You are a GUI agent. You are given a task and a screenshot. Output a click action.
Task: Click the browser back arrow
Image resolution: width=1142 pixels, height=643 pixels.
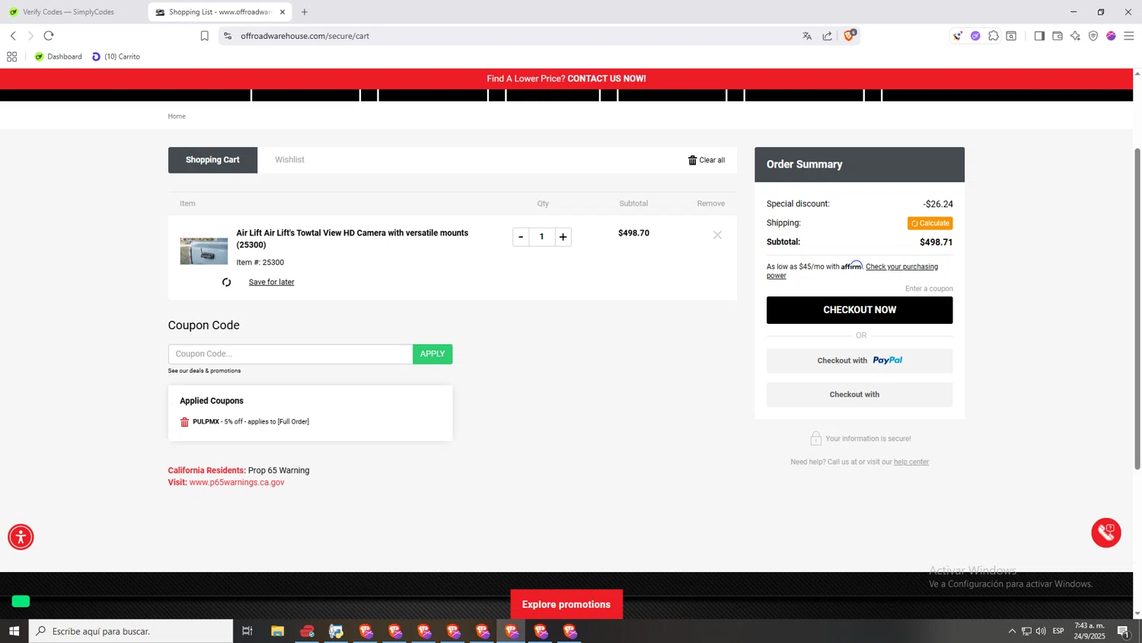pyautogui.click(x=13, y=36)
